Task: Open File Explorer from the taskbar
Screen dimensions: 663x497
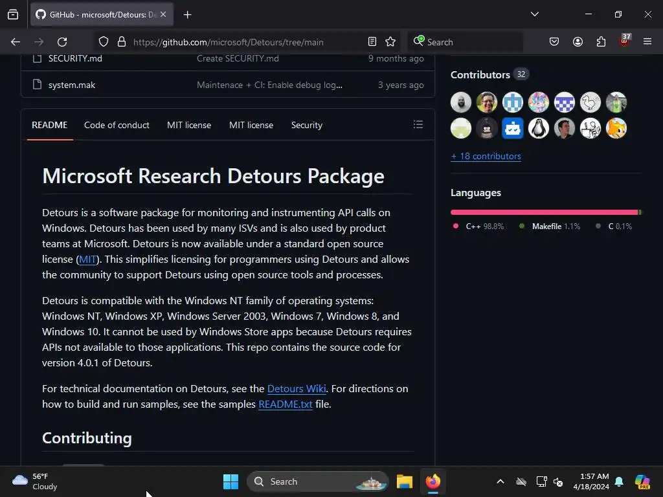Action: (404, 481)
